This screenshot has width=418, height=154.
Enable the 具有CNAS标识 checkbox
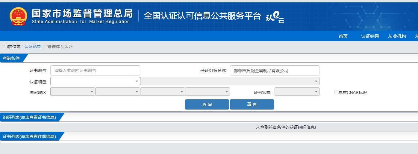[x=336, y=92]
